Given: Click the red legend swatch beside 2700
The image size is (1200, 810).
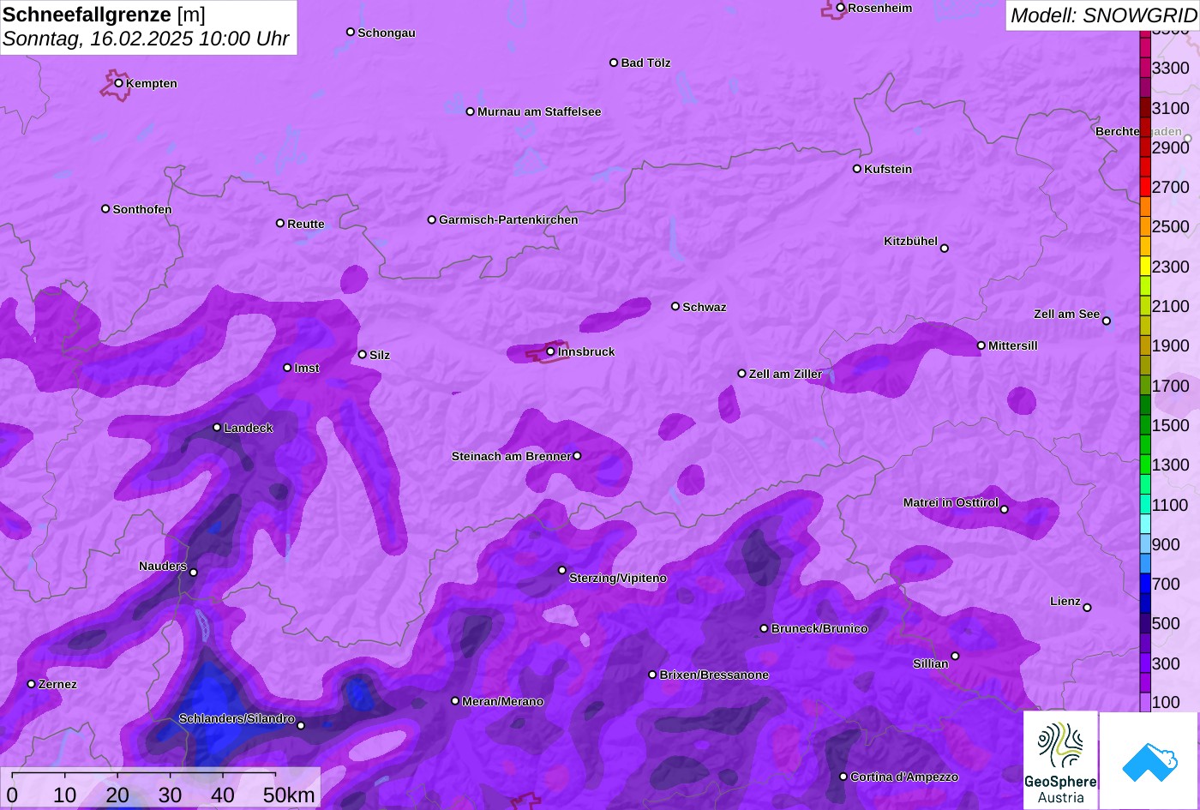Looking at the screenshot, I should click(1145, 187).
